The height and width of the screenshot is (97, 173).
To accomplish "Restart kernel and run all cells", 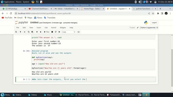I will 59,32.
